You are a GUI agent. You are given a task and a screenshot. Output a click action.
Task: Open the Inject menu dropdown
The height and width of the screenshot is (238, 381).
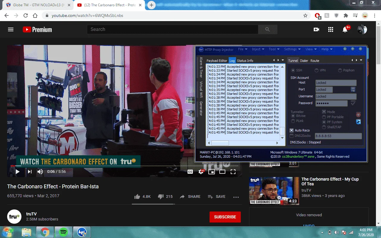258,49
